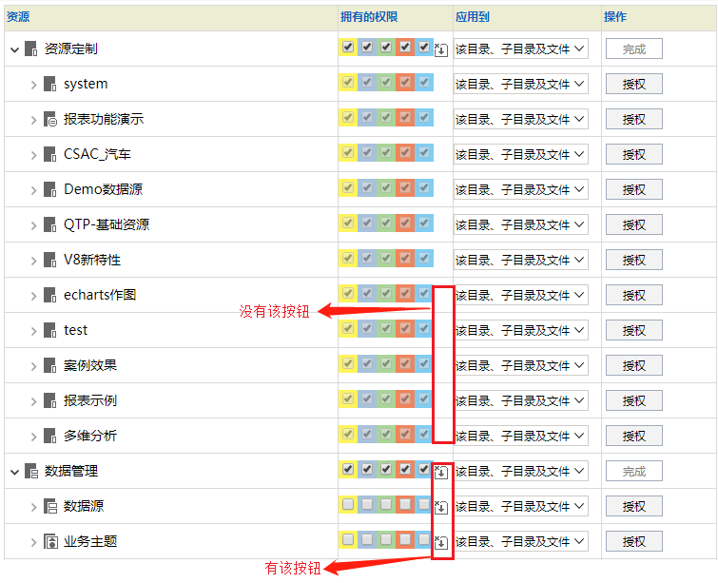Click the 完成 button for 数据管理
This screenshot has height=583, width=718.
tap(633, 471)
